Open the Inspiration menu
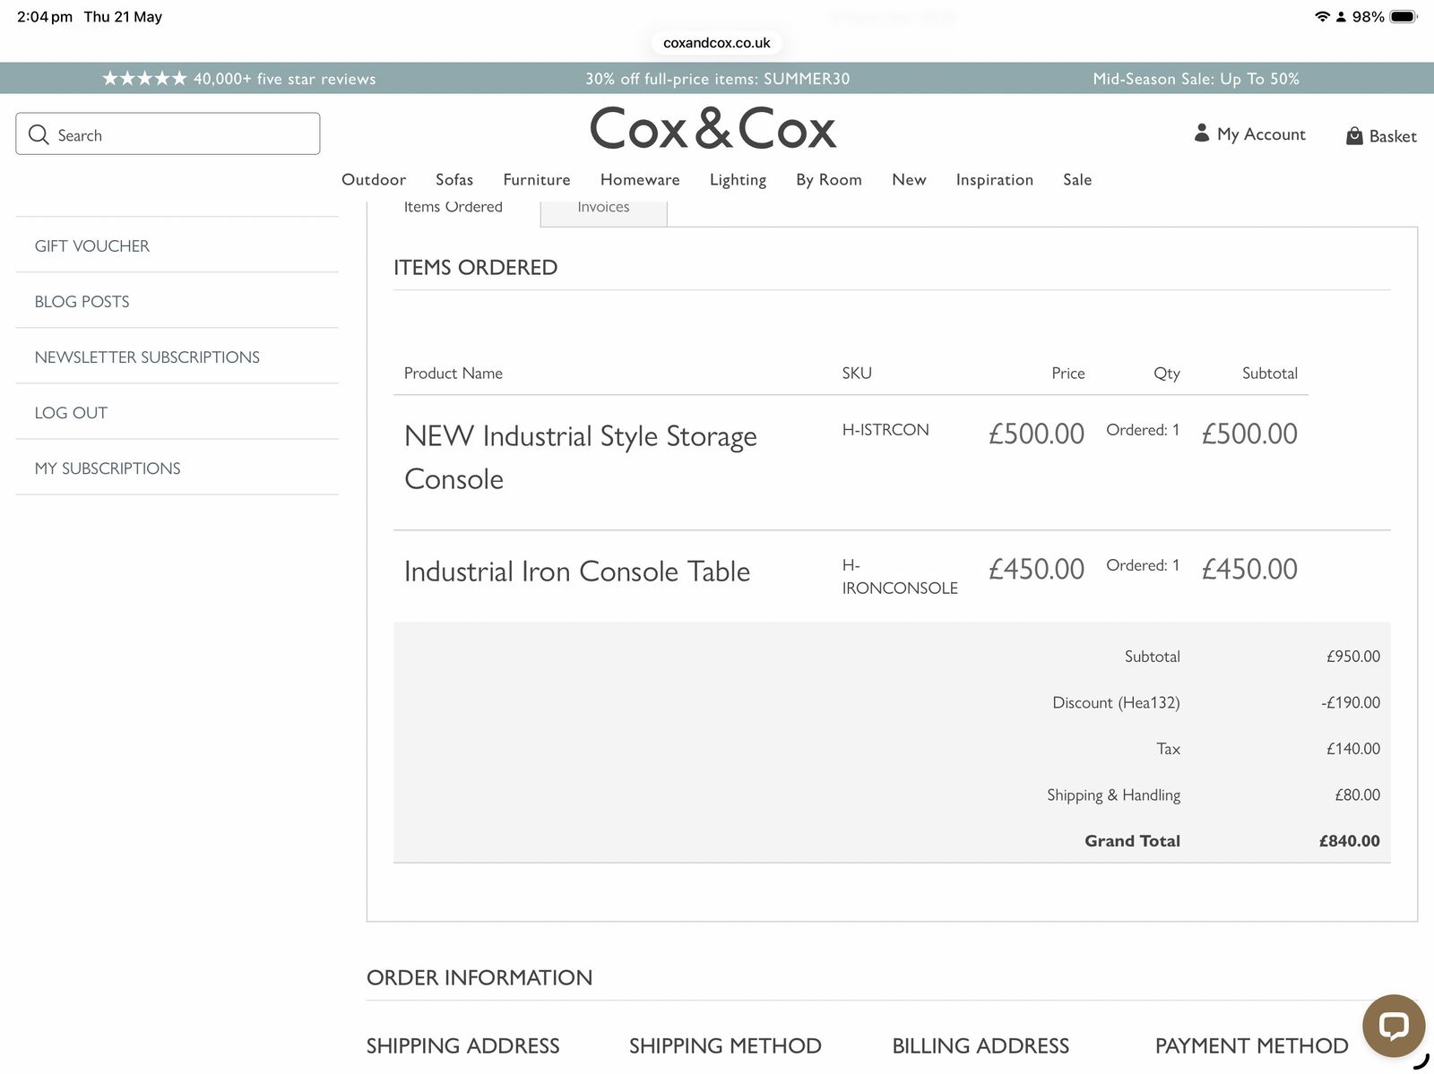This screenshot has width=1434, height=1074. point(995,180)
